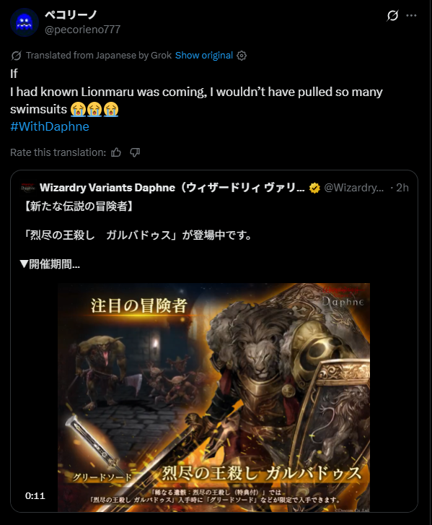Open the @Wizardry... handle in quoted post
The height and width of the screenshot is (525, 432).
pos(354,188)
